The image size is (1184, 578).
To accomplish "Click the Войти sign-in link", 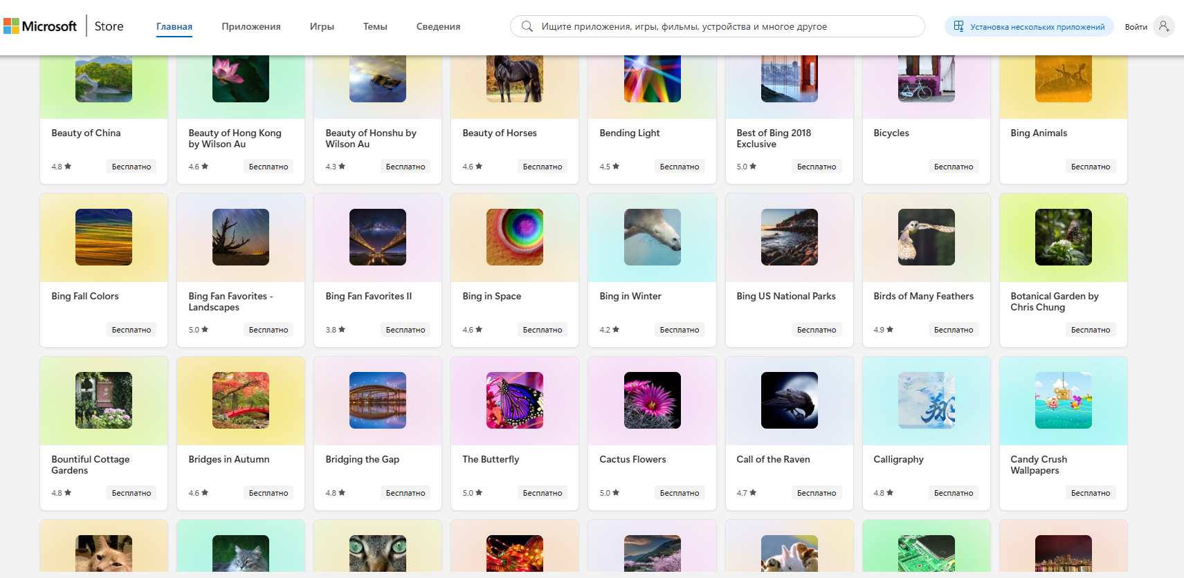I will point(1136,27).
